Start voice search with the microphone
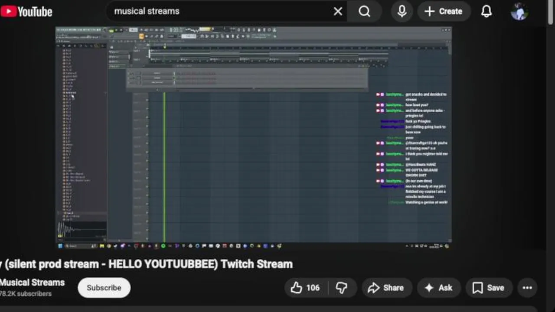This screenshot has width=555, height=312. pyautogui.click(x=402, y=12)
